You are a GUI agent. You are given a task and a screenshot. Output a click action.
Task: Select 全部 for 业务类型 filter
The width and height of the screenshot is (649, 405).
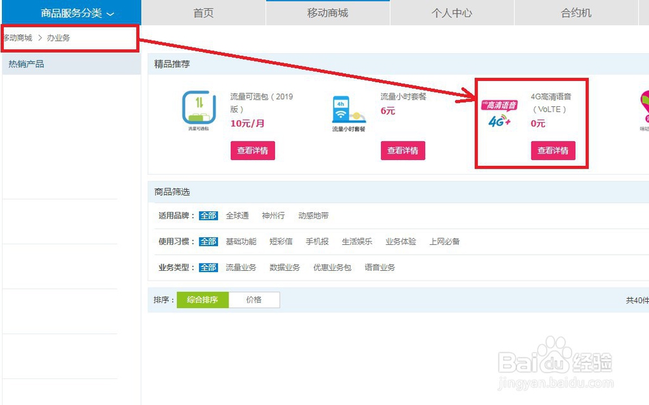(x=208, y=268)
